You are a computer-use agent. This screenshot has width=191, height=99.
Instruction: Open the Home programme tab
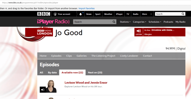[x=43, y=56]
